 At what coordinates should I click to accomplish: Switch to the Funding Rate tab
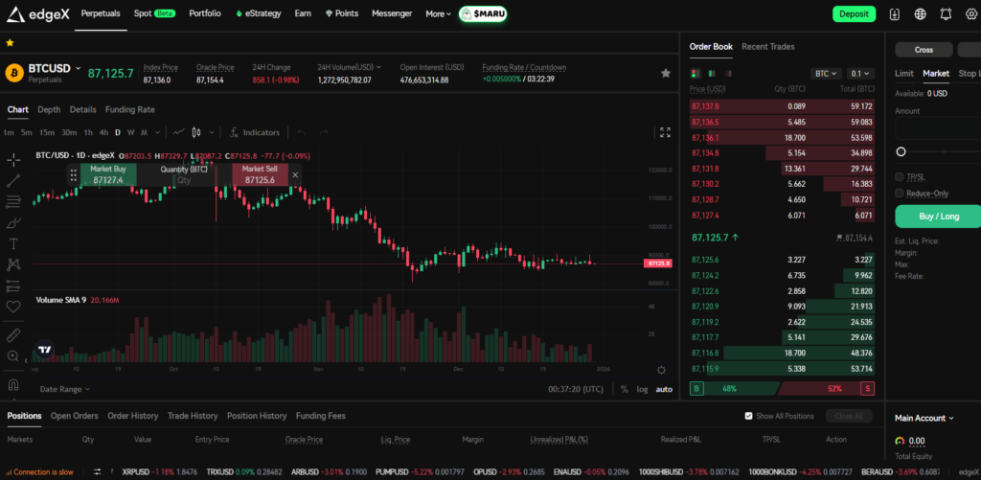coord(129,109)
